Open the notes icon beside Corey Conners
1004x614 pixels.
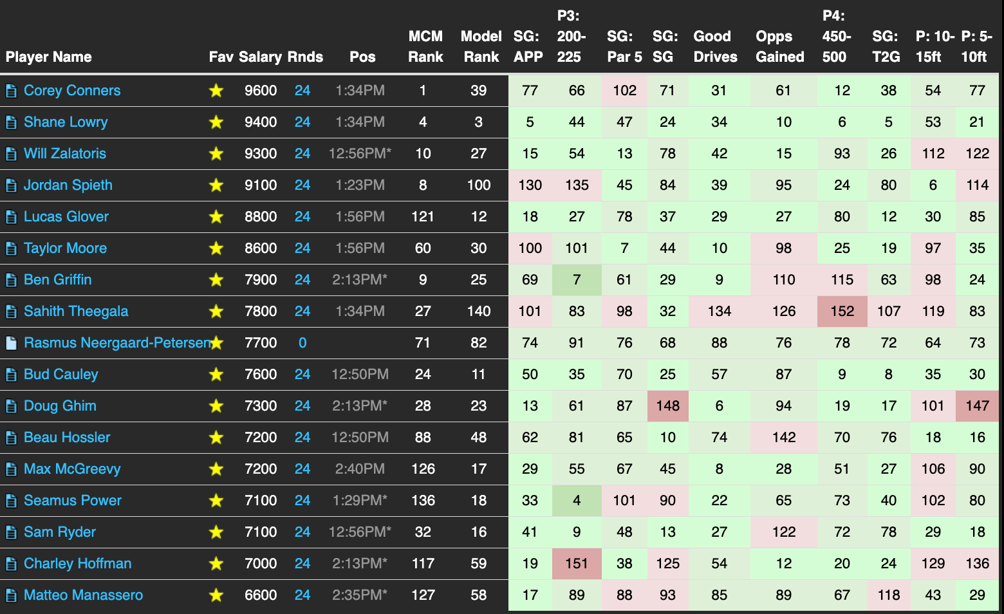pyautogui.click(x=11, y=91)
